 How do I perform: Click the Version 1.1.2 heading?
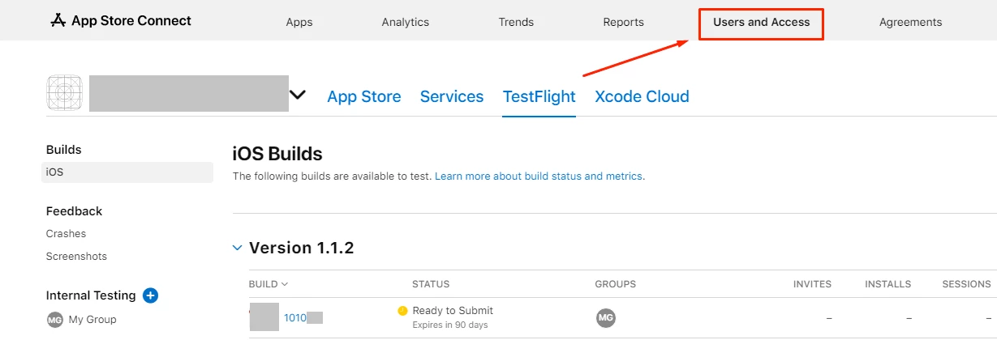tap(302, 248)
